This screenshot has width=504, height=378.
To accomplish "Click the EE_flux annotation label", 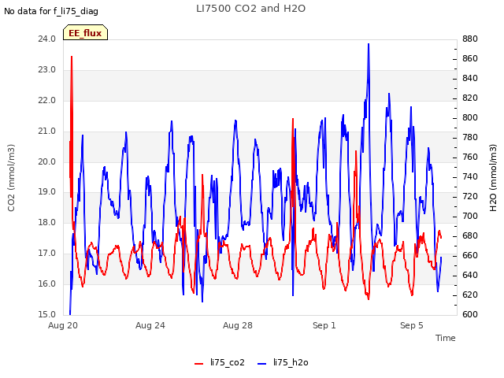I will [x=85, y=33].
